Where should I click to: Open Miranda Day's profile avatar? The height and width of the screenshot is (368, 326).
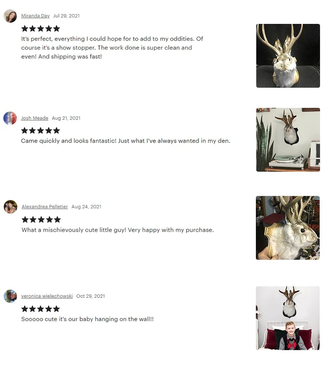click(10, 16)
